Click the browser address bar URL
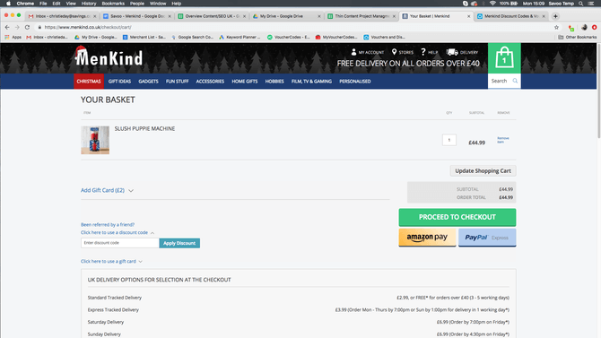601x338 pixels. (88, 27)
